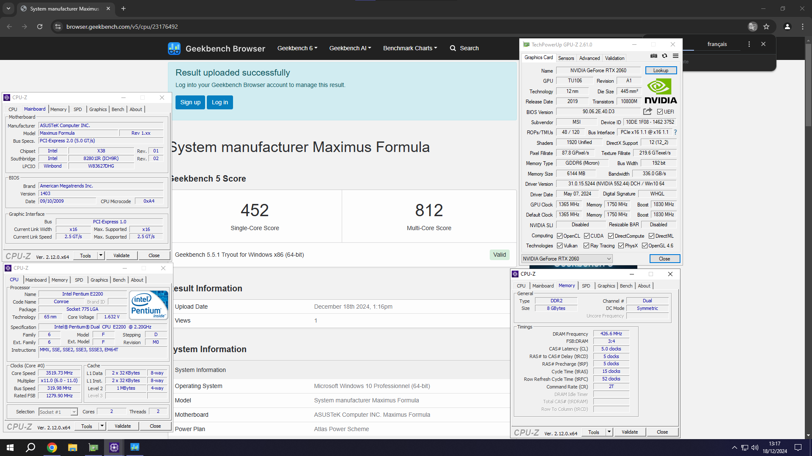Open a new browser tab with plus icon
This screenshot has height=456, width=812.
(x=123, y=8)
